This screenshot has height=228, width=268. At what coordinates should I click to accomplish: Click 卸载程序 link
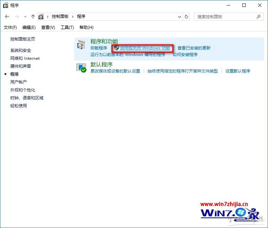click(x=99, y=48)
